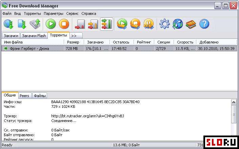Click the tracker URL bt.rutracker.org text
Viewport: 239px width, 149px height.
[87, 116]
